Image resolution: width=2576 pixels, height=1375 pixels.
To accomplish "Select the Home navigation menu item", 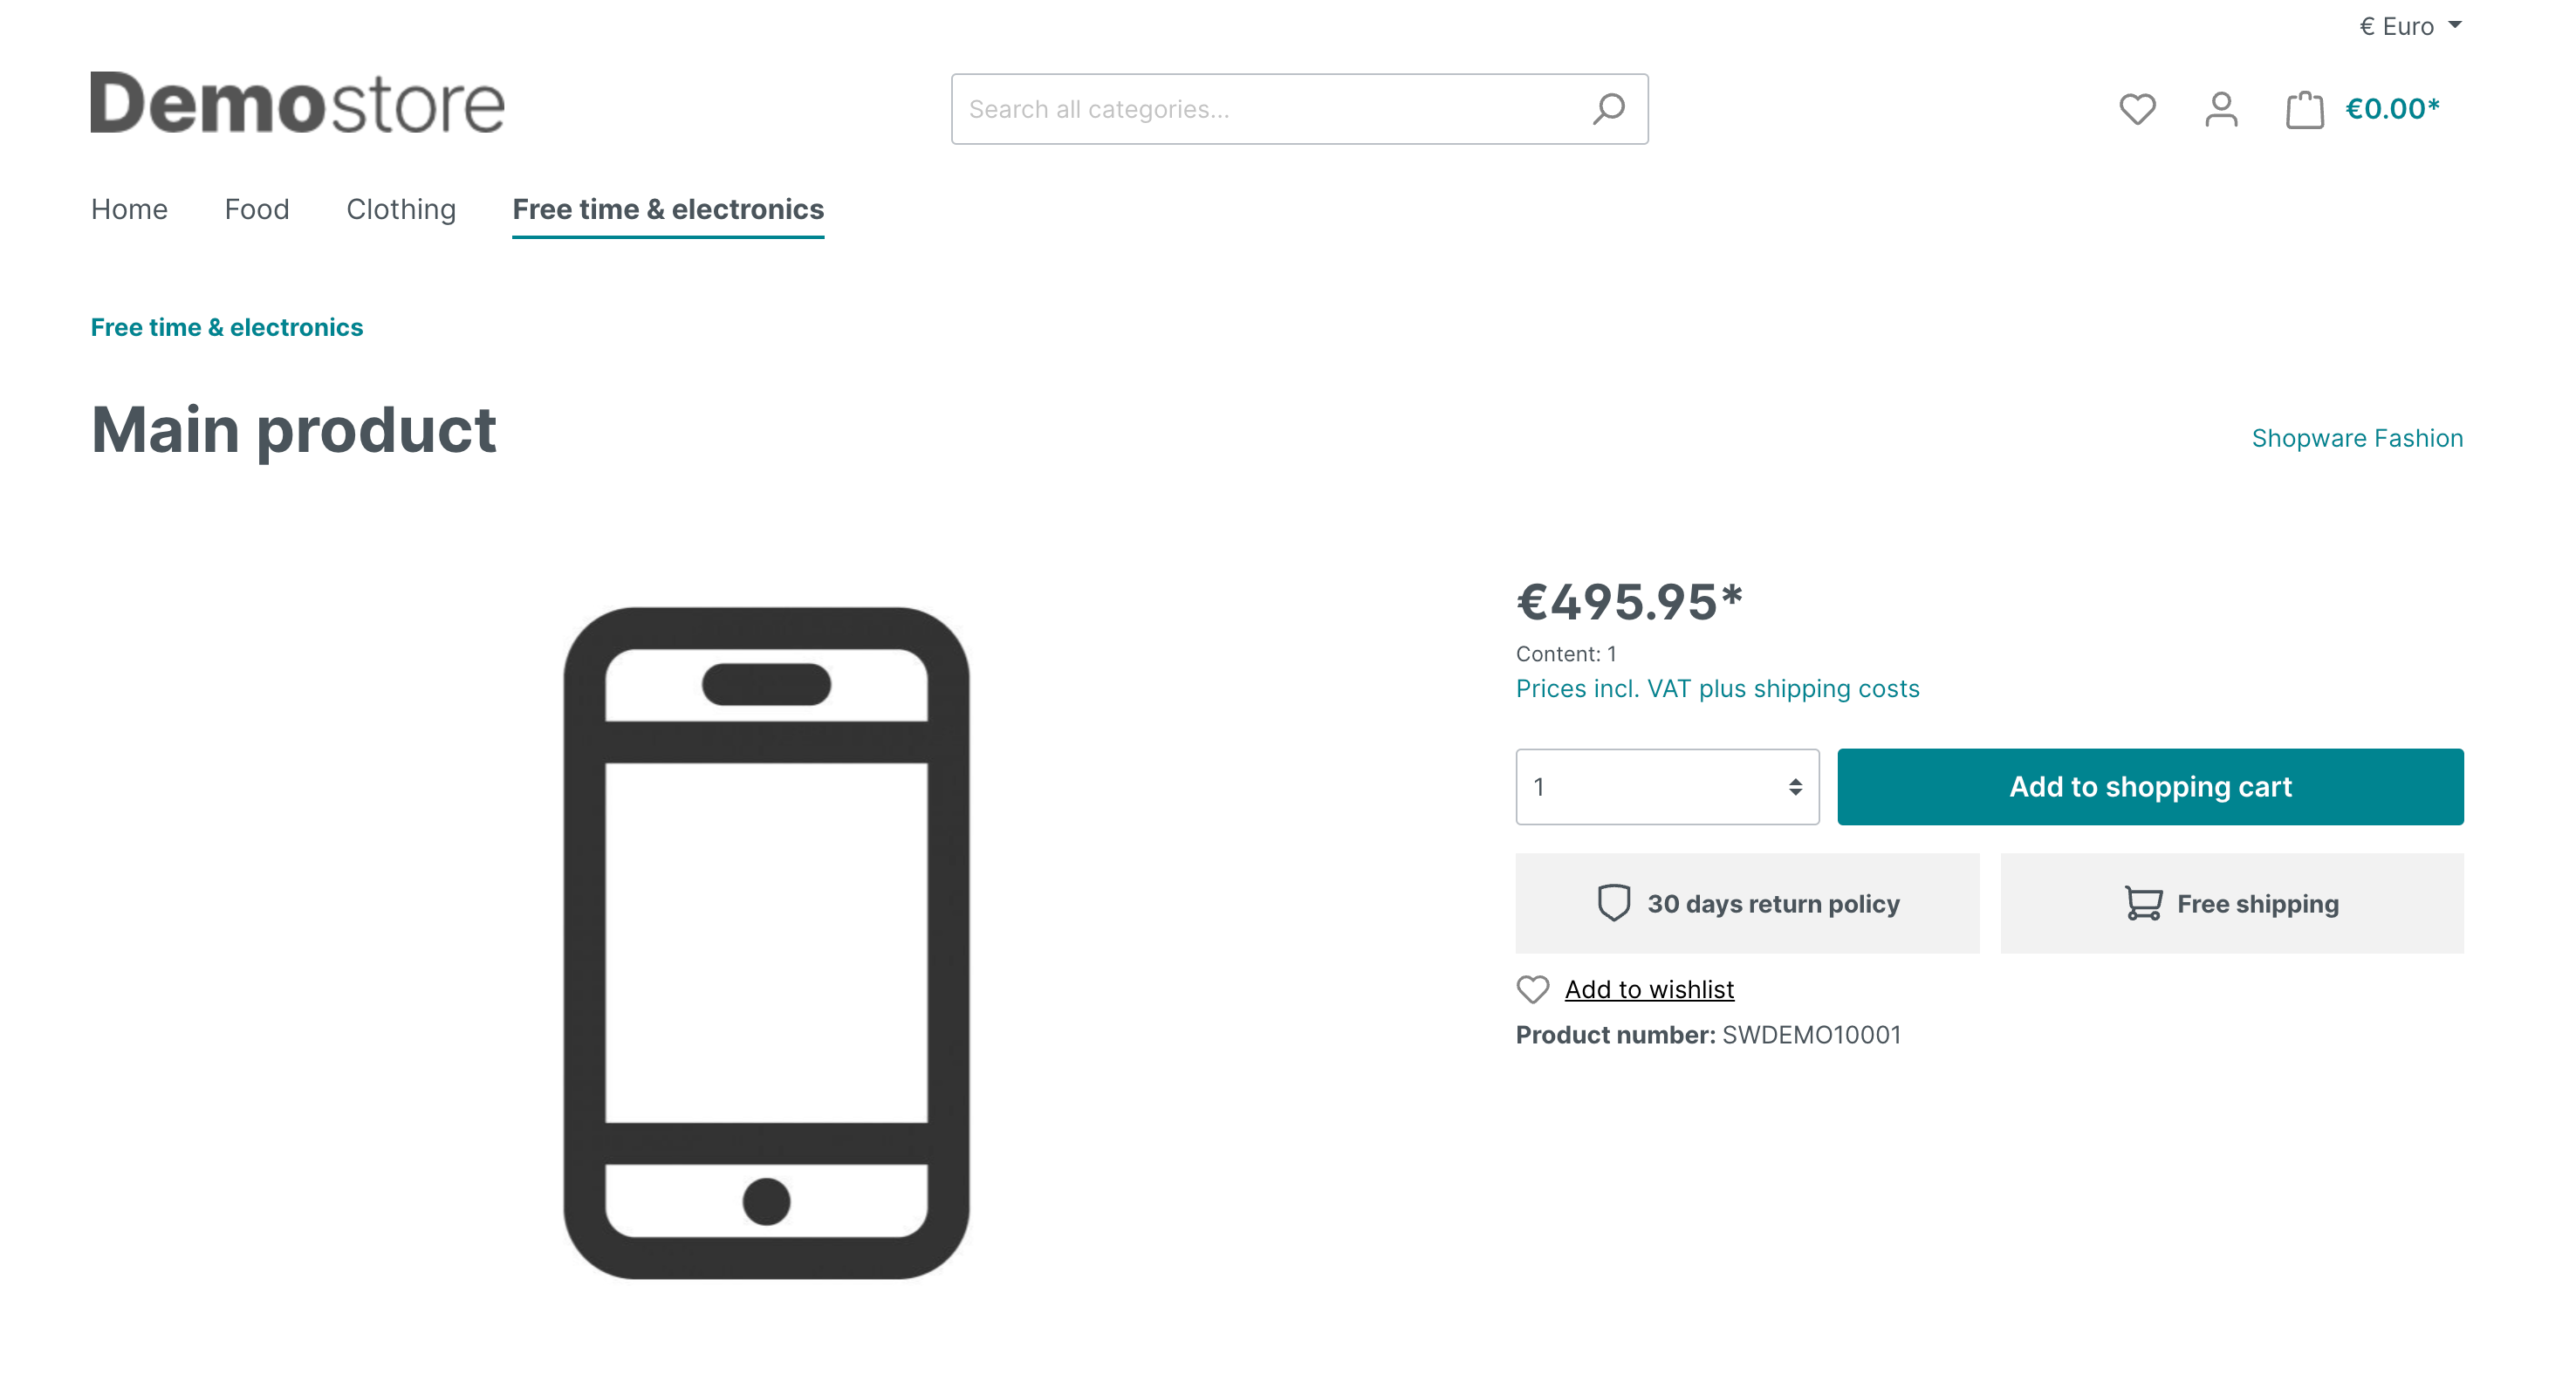I will tap(127, 209).
